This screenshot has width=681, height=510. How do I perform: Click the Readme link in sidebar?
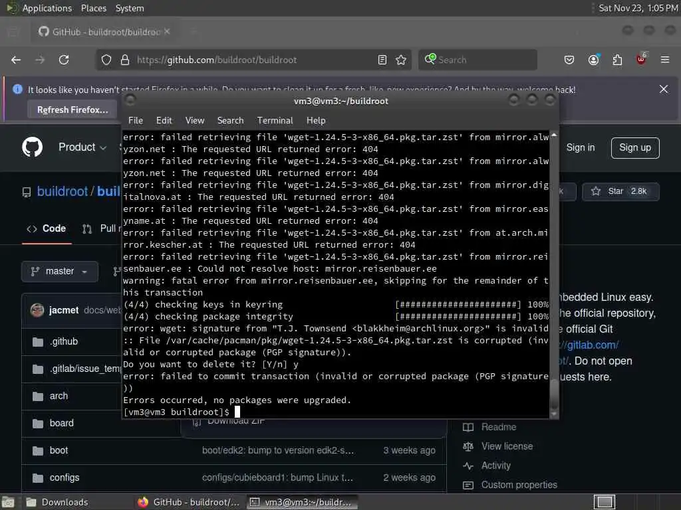tap(499, 427)
